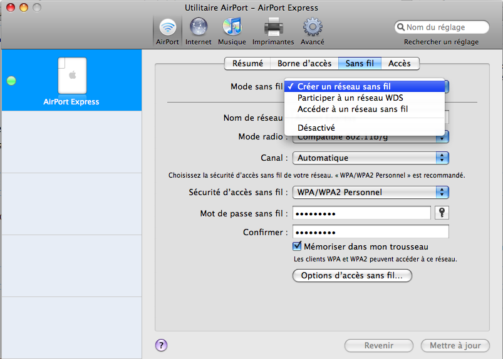
Task: Close the Utilitaire AirPort window
Action: click(x=11, y=8)
